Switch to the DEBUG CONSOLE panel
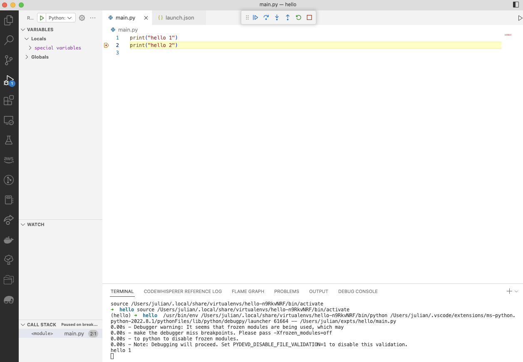Screen dimensions: 523x362 (x=357, y=291)
